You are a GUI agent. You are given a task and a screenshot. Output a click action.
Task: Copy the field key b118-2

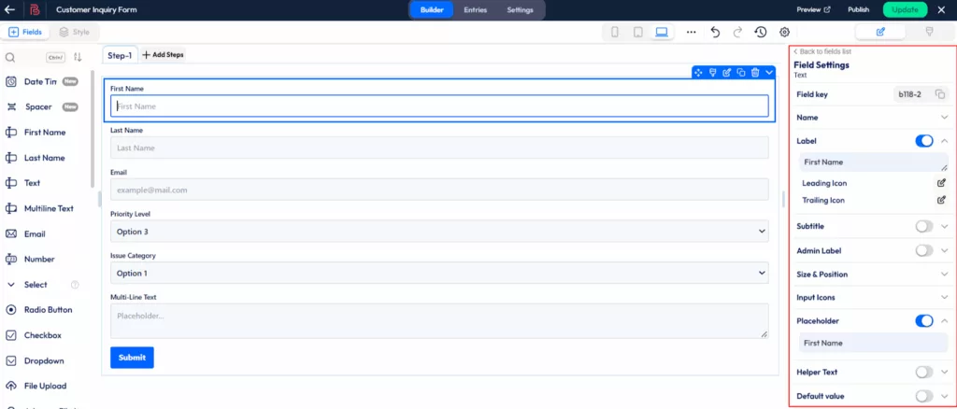[x=940, y=94]
